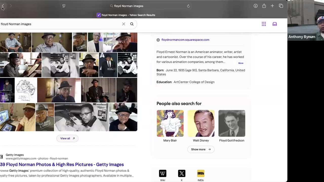This screenshot has width=324, height=182.
Task: Open the Walt Disney related search thumbnail
Action: (201, 123)
